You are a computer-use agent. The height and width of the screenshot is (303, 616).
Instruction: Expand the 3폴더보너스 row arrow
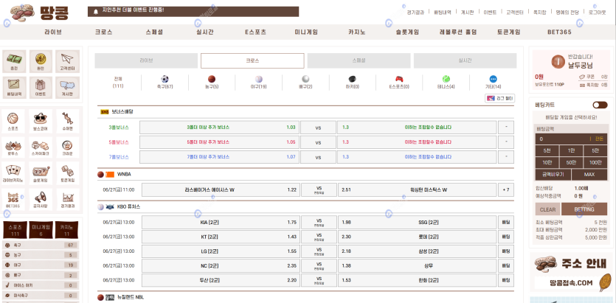tap(505, 127)
